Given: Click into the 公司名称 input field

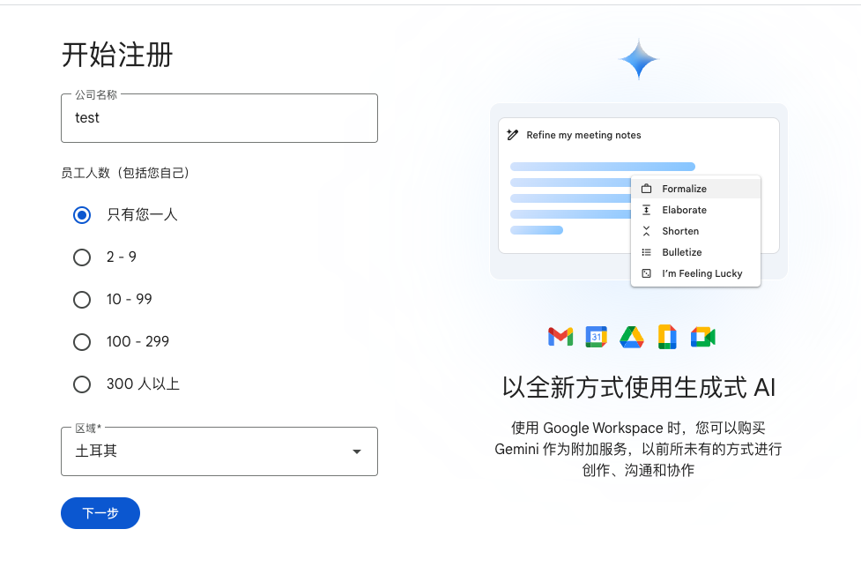Looking at the screenshot, I should click(x=219, y=118).
